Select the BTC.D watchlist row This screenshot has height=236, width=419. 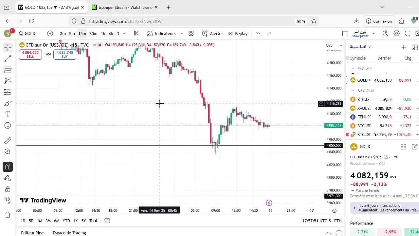[x=382, y=99]
